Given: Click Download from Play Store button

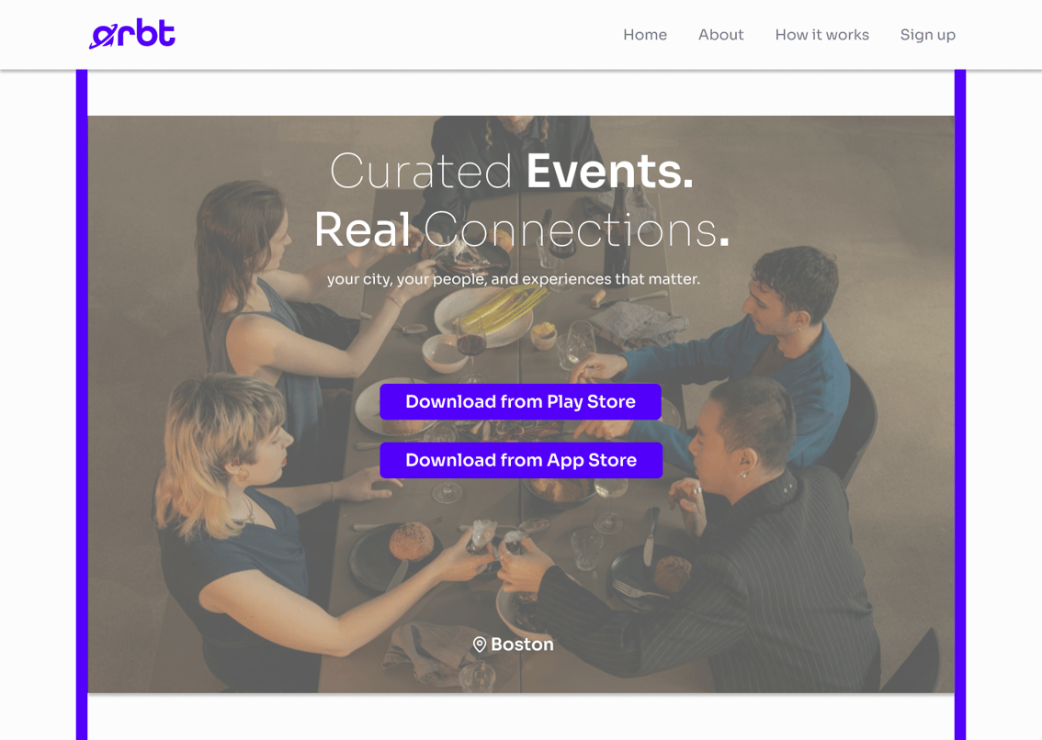Looking at the screenshot, I should tap(520, 402).
